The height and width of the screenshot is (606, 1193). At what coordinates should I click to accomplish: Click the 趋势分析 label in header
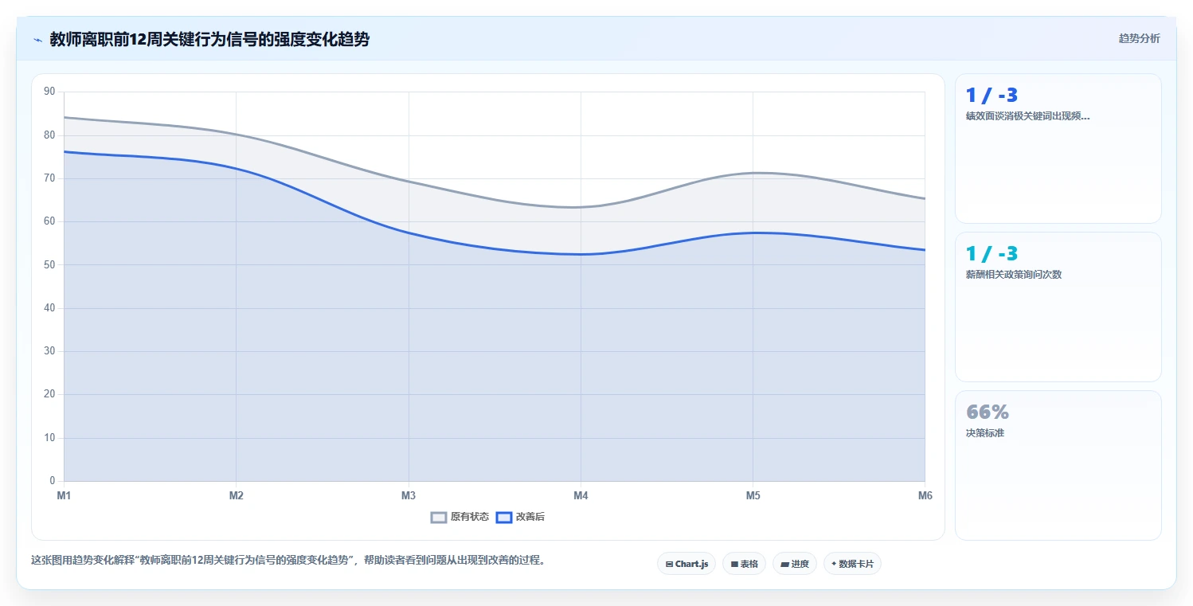point(1139,38)
